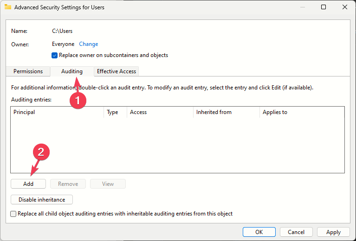Select the Effective Access tab
Viewport: 356px width, 241px height.
[116, 71]
